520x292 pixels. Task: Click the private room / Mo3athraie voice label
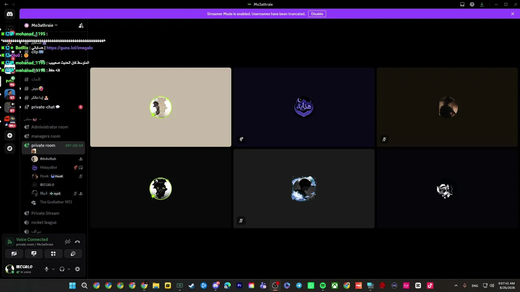pyautogui.click(x=35, y=245)
